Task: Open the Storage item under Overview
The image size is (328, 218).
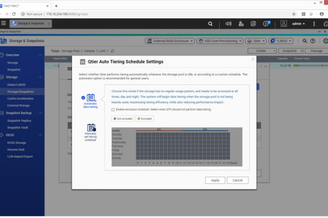Action: pos(12,63)
